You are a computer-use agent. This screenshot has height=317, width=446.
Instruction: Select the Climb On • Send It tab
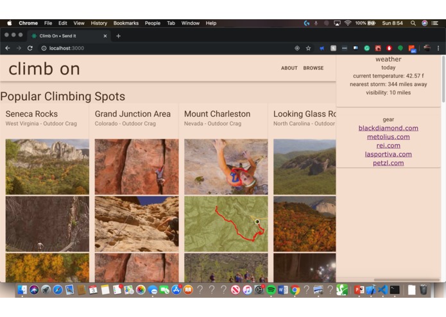(68, 36)
